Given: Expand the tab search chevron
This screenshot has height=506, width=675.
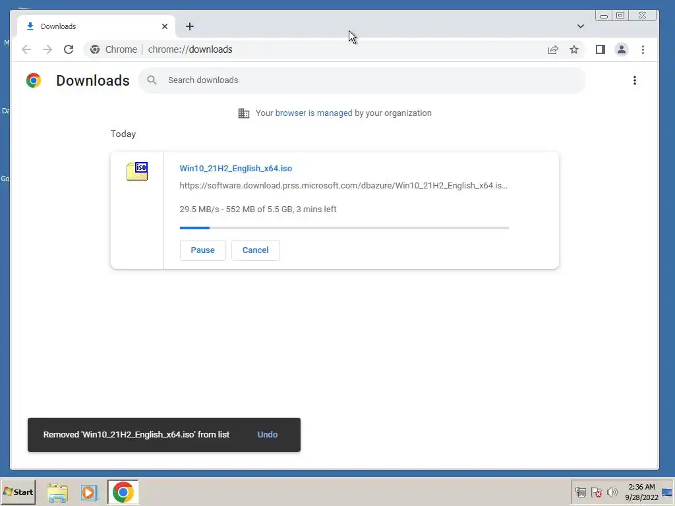Looking at the screenshot, I should [x=580, y=26].
